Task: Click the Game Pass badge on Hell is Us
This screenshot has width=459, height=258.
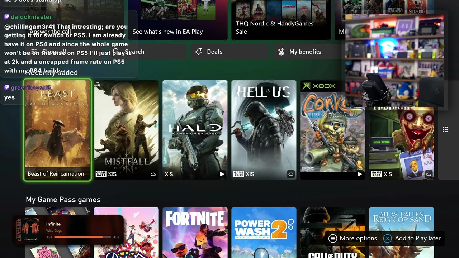Action: pos(238,174)
